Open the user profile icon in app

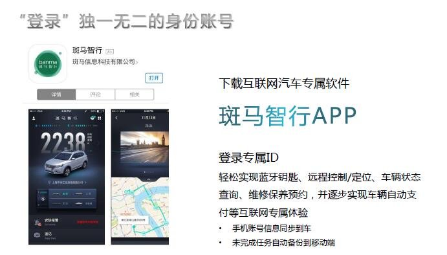(x=34, y=118)
